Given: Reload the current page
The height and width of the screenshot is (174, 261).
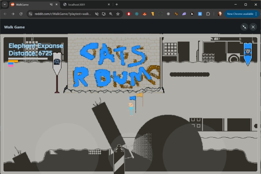Looking at the screenshot, I should click(21, 14).
